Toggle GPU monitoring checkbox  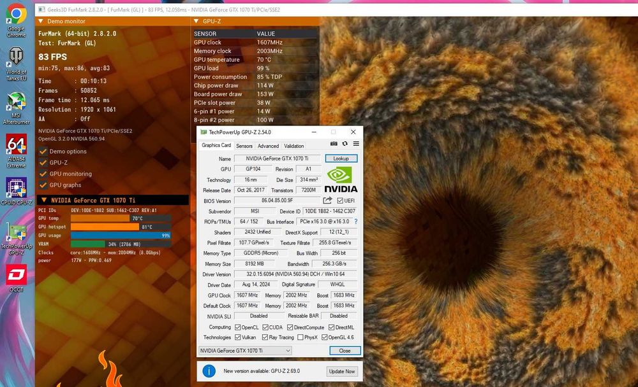[x=43, y=174]
